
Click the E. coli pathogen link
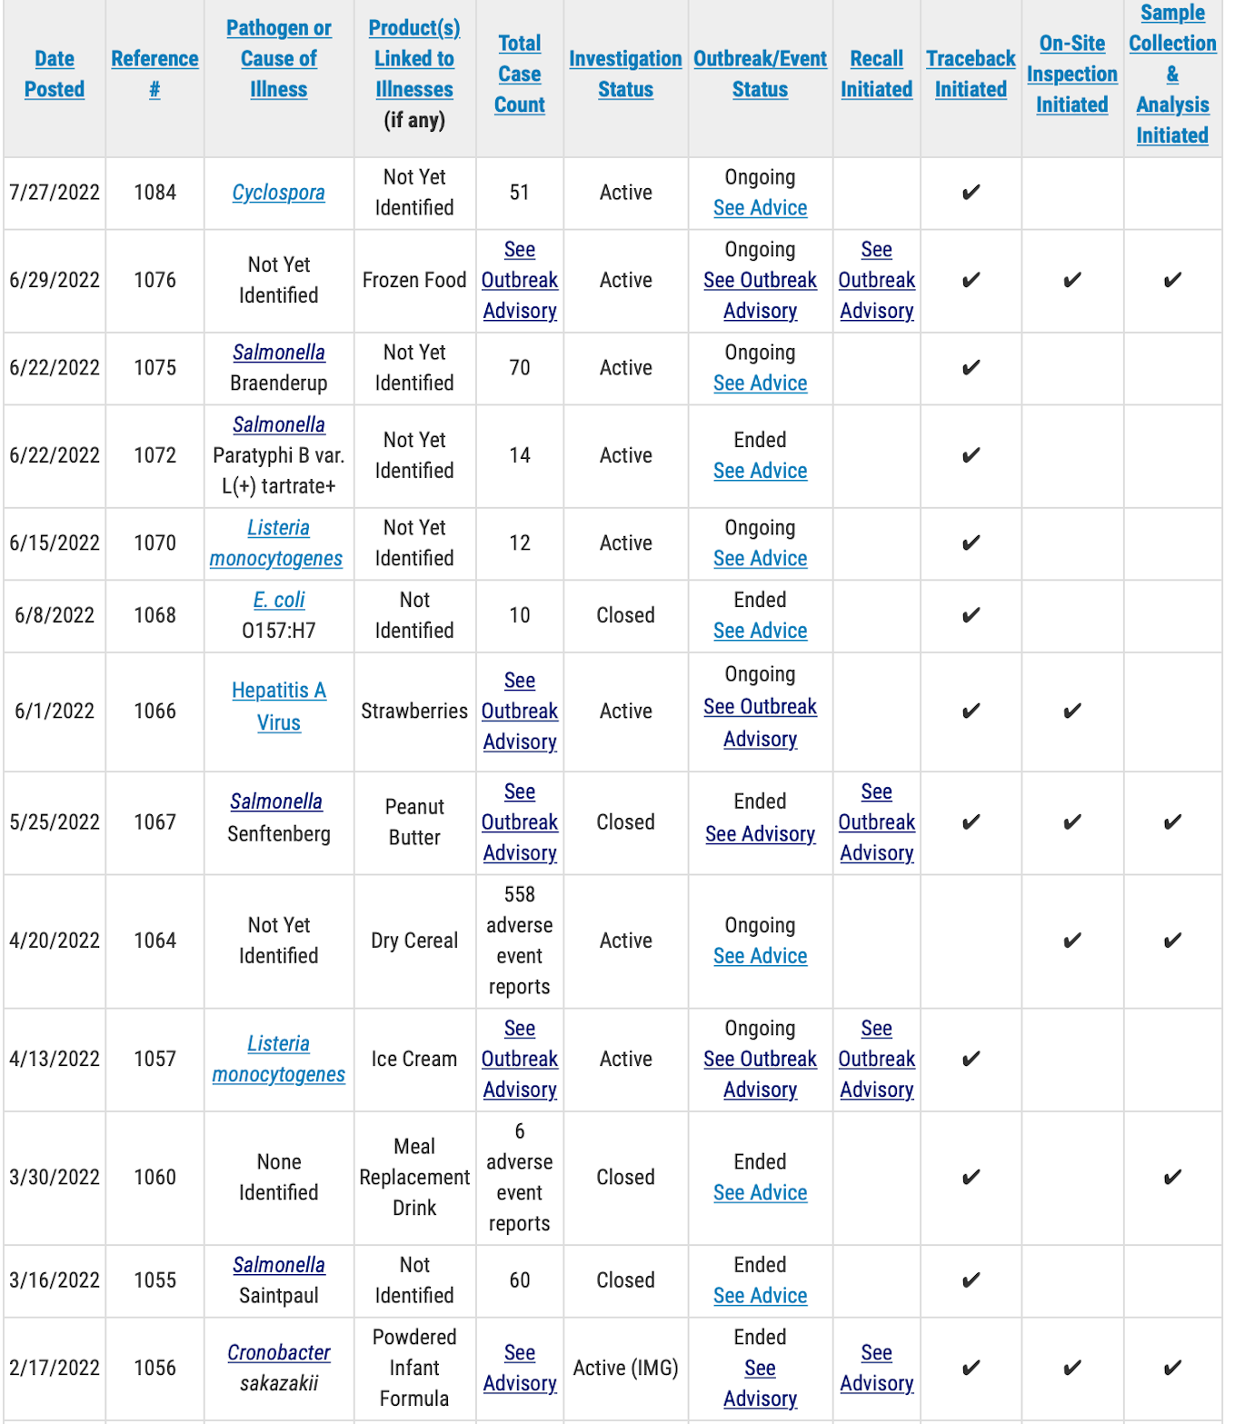tap(278, 600)
